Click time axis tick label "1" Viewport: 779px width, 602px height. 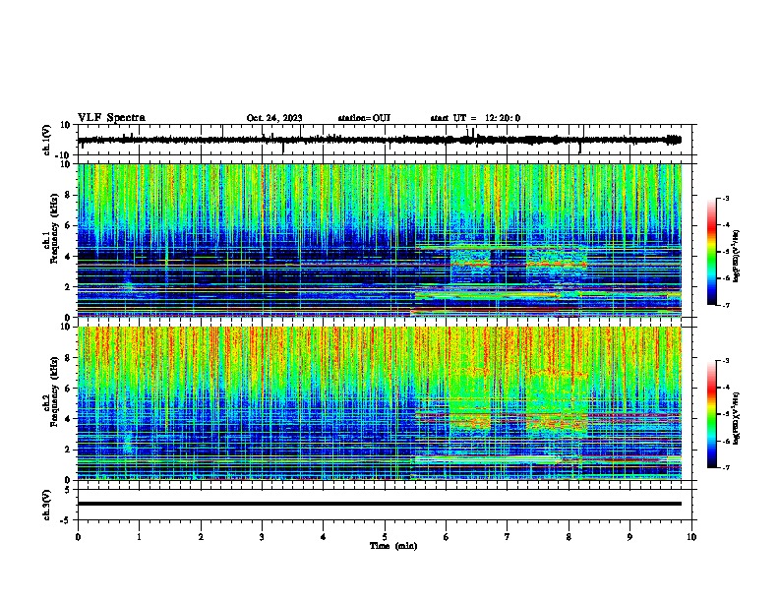pyautogui.click(x=139, y=537)
